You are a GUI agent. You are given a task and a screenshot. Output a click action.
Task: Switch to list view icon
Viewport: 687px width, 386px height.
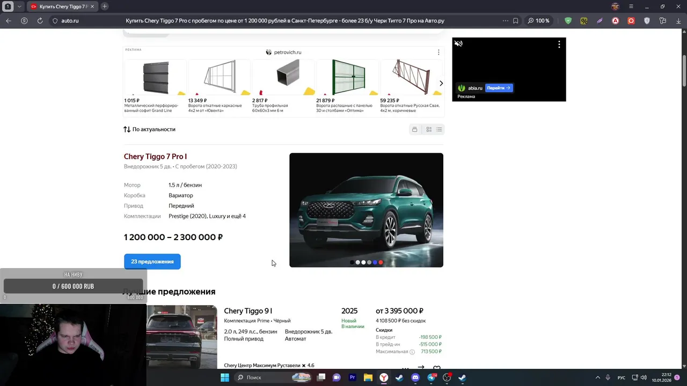pyautogui.click(x=439, y=129)
